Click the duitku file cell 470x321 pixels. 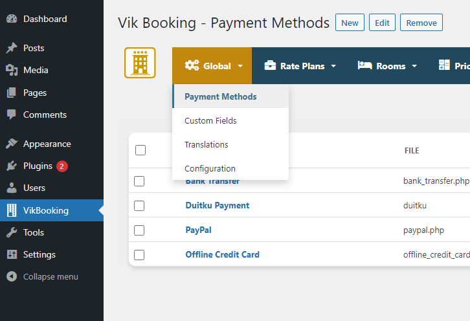(x=415, y=205)
